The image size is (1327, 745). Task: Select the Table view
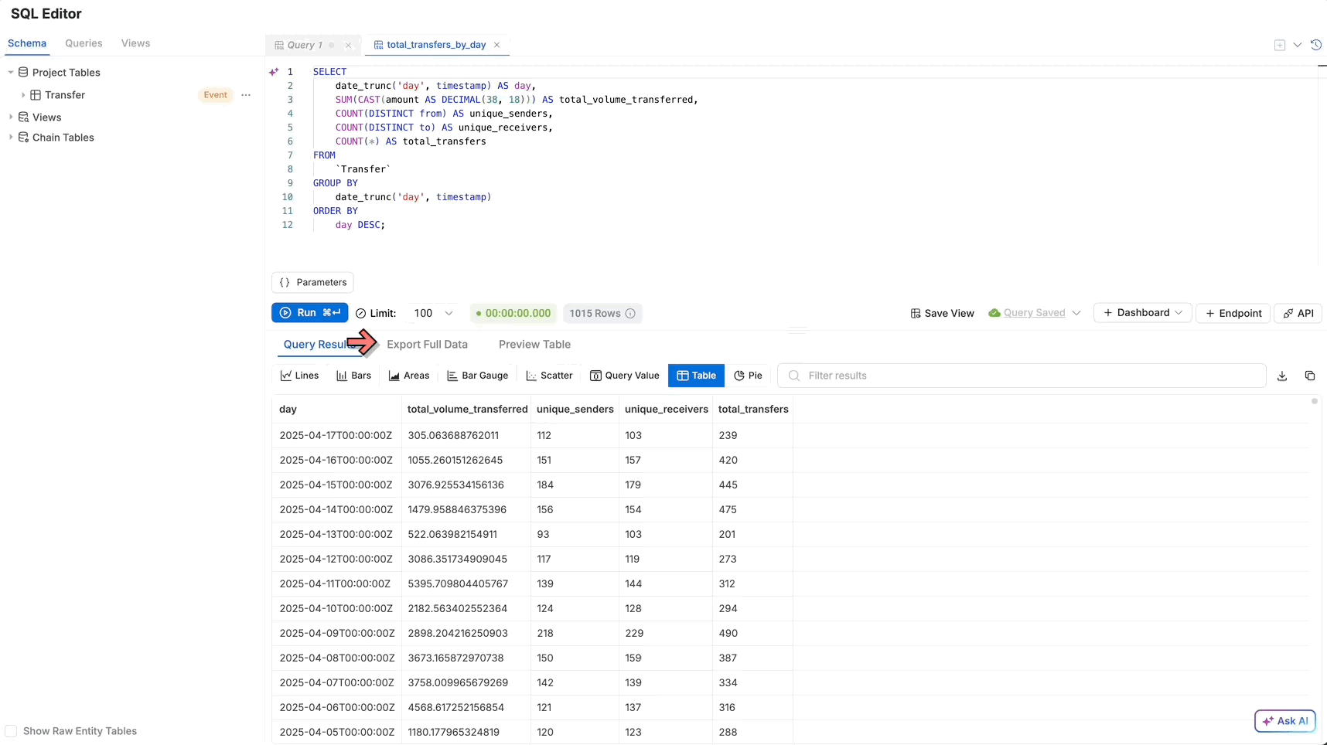coord(696,376)
